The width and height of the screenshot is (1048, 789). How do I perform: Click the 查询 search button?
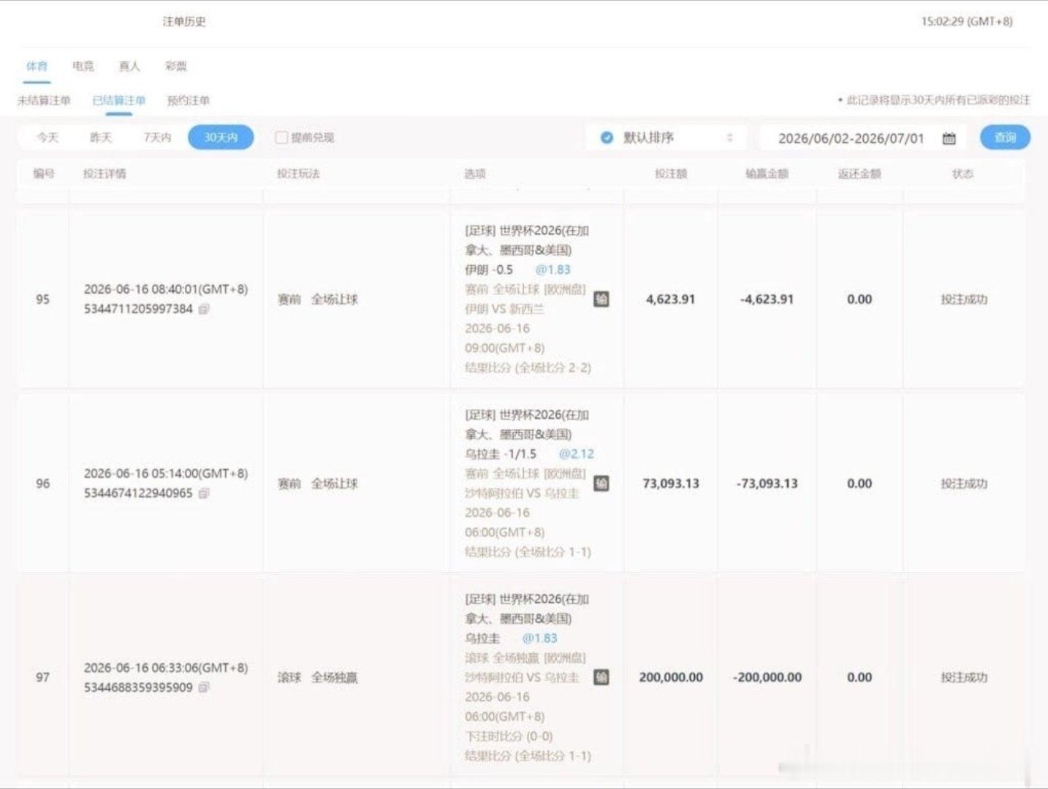[x=1005, y=137]
